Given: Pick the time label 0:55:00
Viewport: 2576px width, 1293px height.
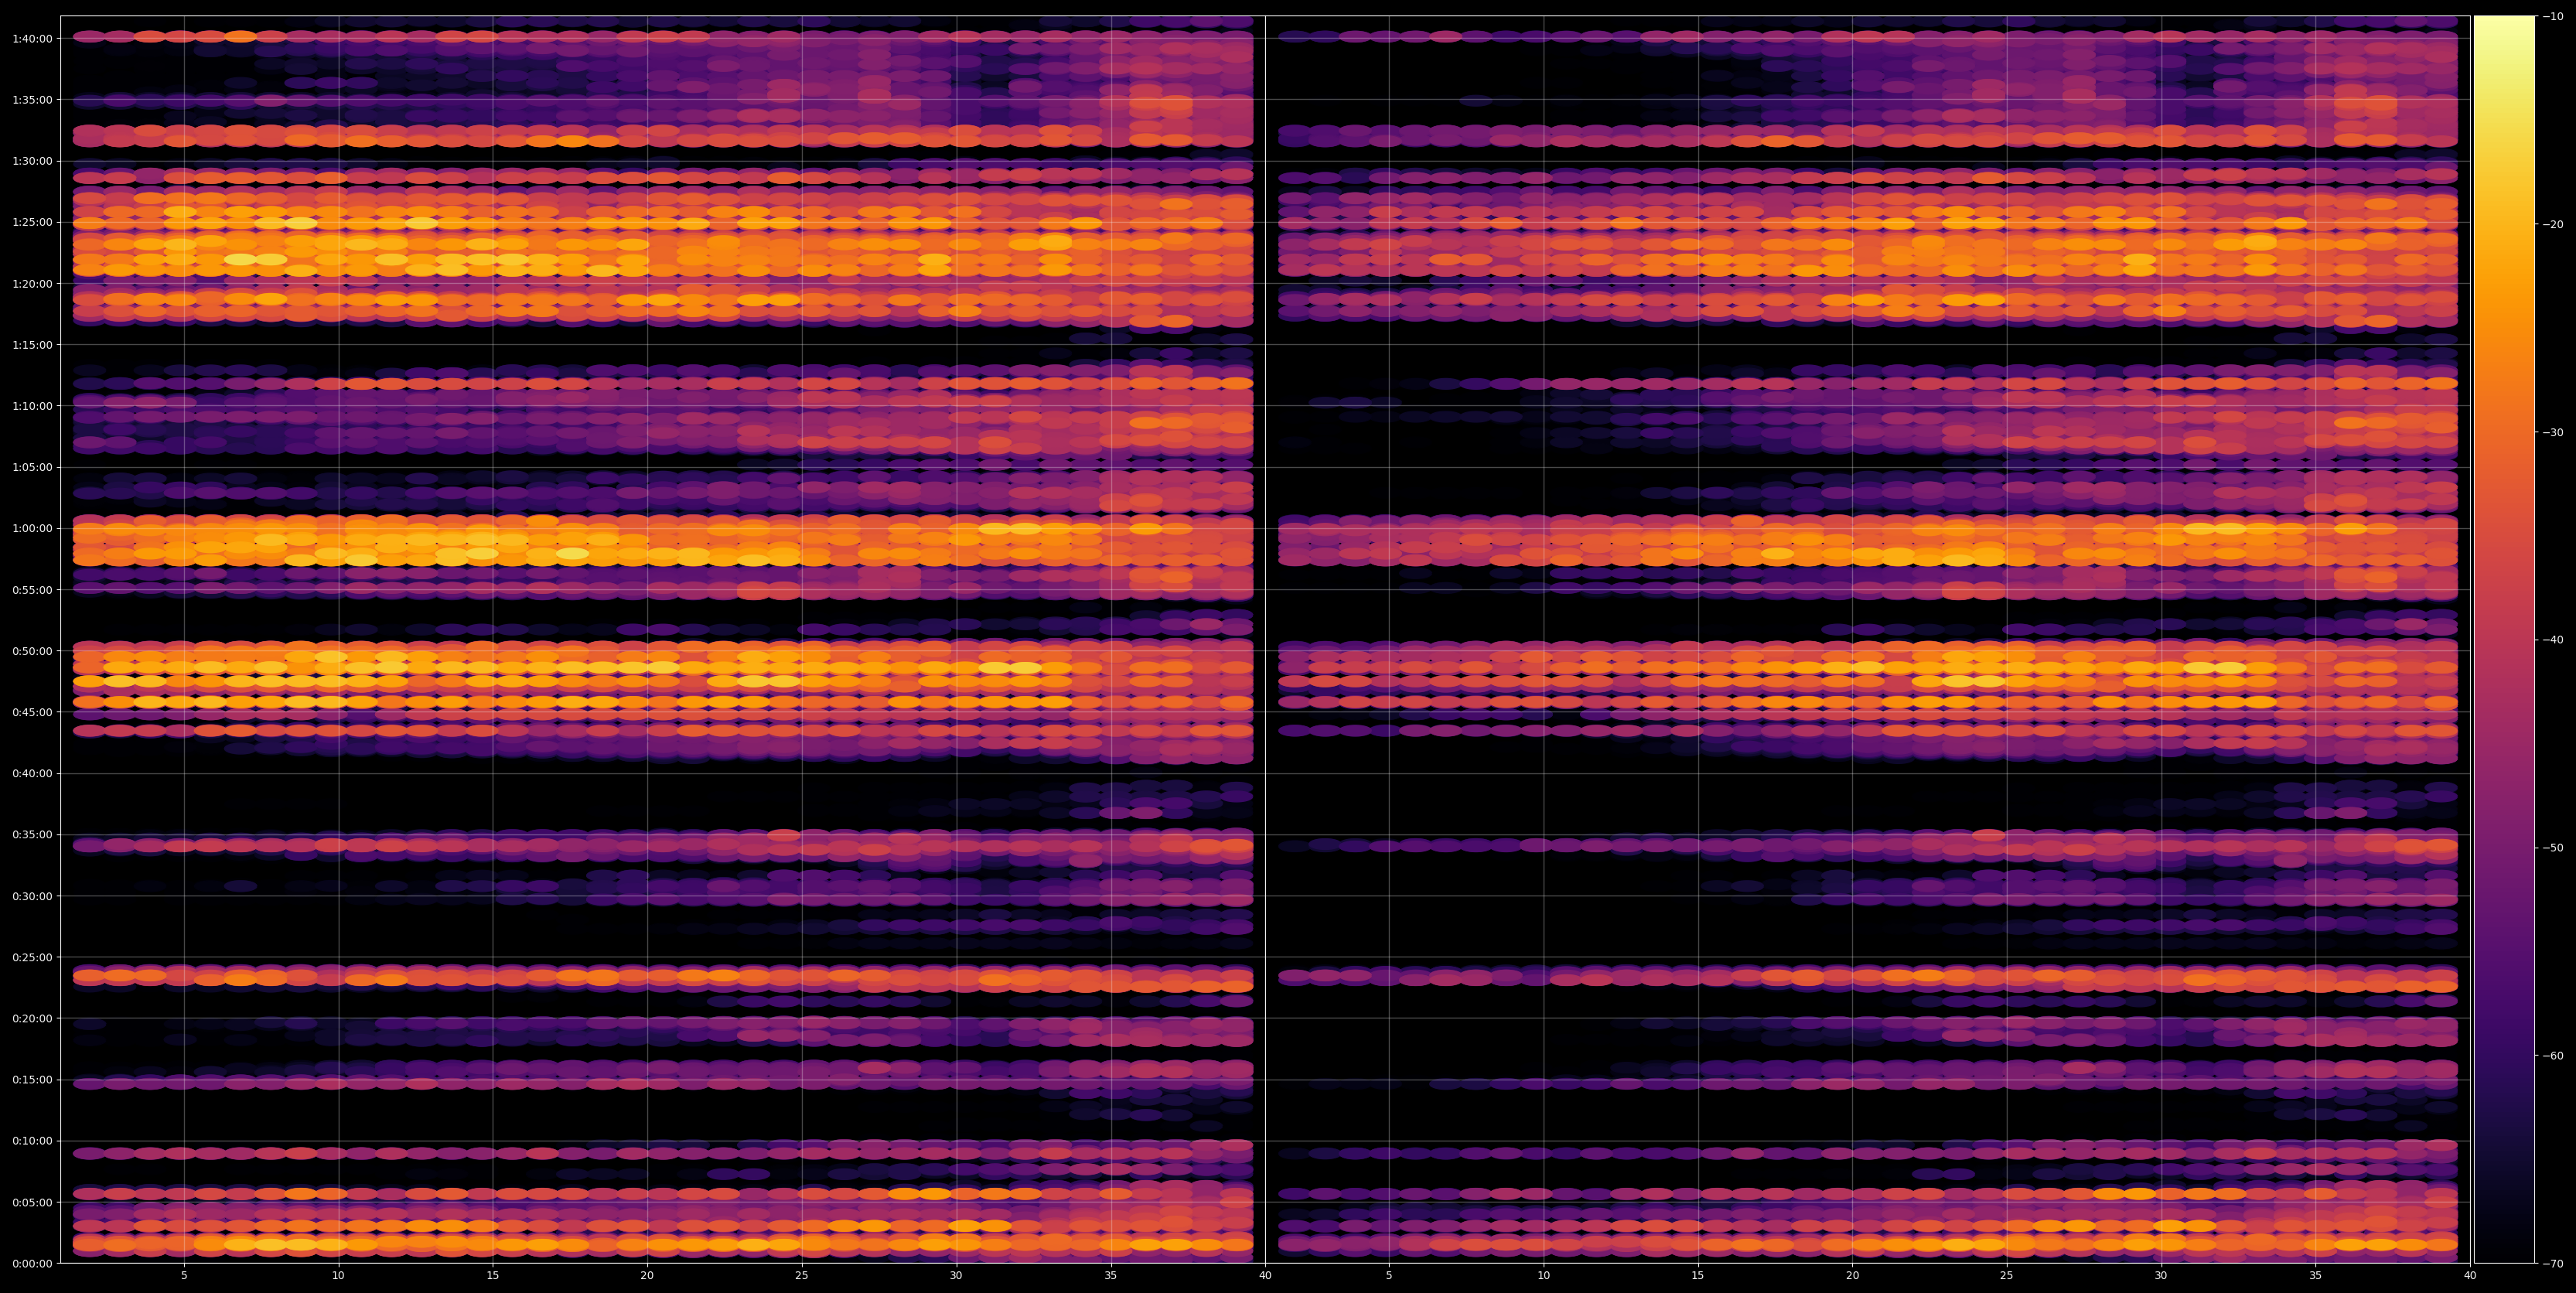Looking at the screenshot, I should [x=32, y=590].
